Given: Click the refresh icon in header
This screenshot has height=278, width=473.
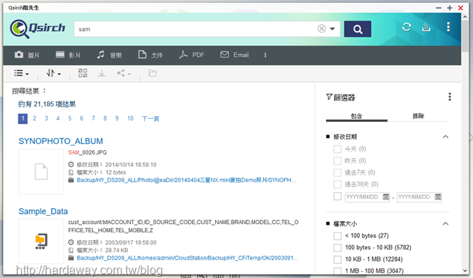Looking at the screenshot, I should 406,27.
